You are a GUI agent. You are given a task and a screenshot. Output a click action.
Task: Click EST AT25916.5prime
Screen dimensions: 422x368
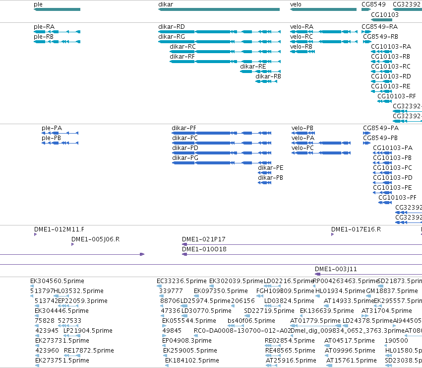point(271,366)
